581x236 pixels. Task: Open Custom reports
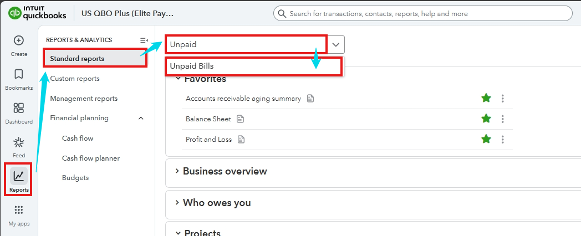click(x=75, y=79)
